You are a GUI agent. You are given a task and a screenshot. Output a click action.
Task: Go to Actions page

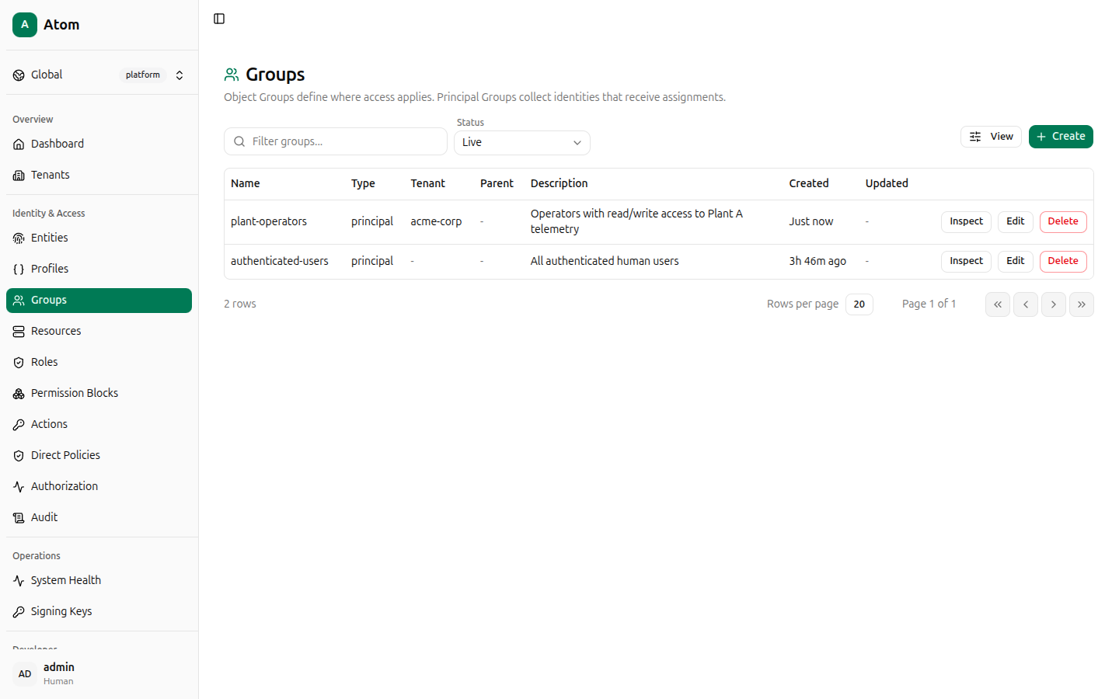coord(99,425)
